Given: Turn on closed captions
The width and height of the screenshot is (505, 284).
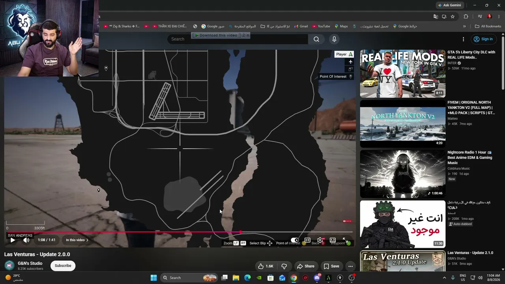Looking at the screenshot, I should click(307, 240).
